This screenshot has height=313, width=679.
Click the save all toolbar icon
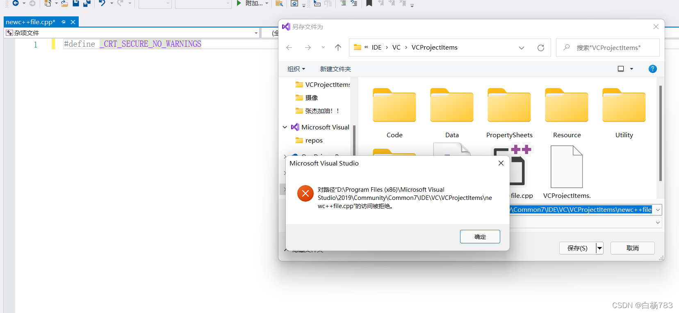point(87,3)
